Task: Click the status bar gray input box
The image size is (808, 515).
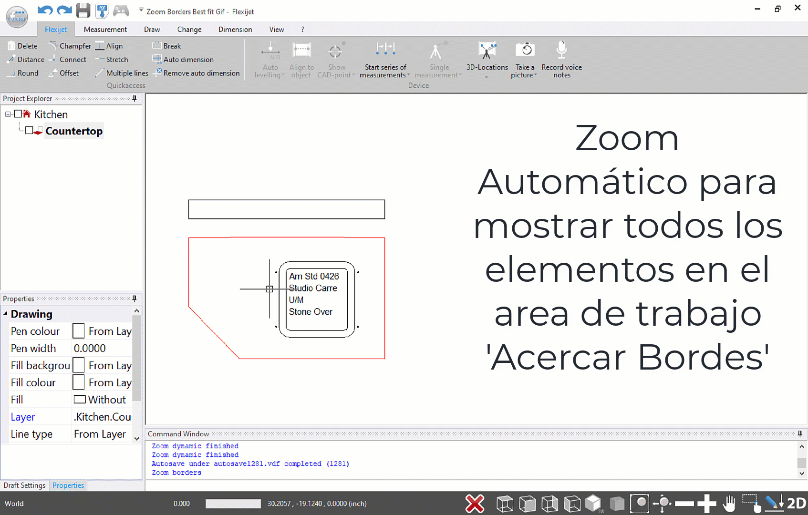Action: point(233,504)
